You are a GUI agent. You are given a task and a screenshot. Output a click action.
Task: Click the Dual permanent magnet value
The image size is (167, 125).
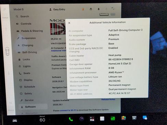122,89
